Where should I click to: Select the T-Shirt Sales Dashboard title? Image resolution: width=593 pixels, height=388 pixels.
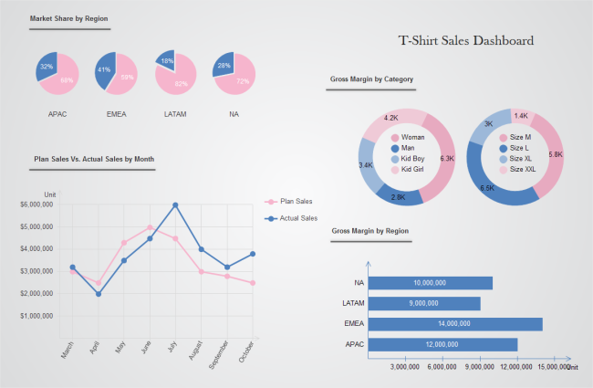coord(466,40)
